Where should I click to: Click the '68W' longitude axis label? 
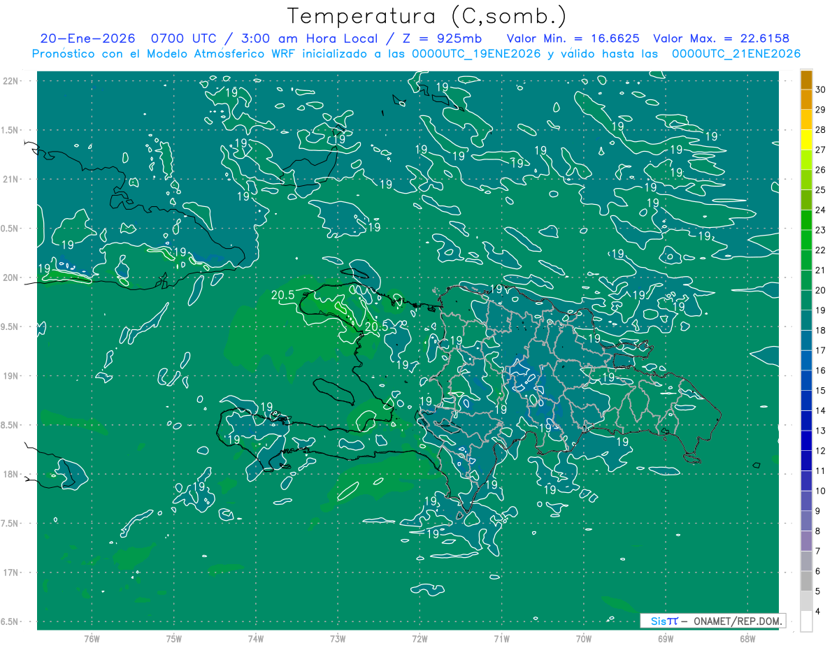point(747,639)
